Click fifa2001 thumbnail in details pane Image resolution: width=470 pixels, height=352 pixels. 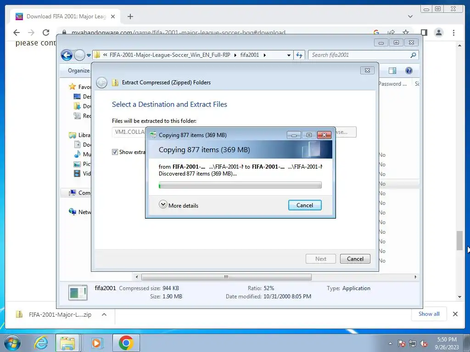point(78,292)
